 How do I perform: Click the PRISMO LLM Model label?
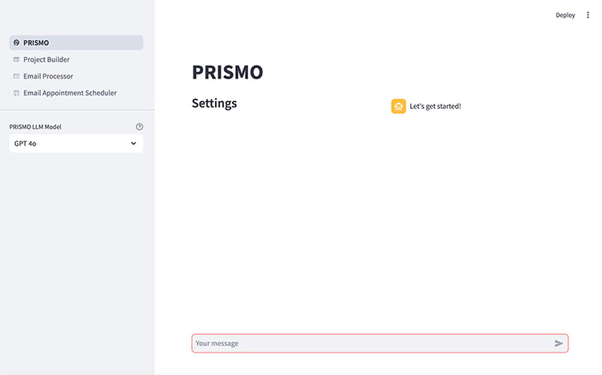(35, 127)
